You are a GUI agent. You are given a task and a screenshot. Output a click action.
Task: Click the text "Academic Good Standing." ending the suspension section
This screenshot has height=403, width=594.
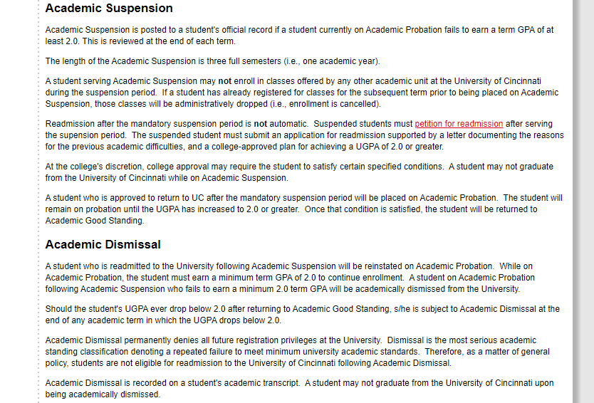95,221
